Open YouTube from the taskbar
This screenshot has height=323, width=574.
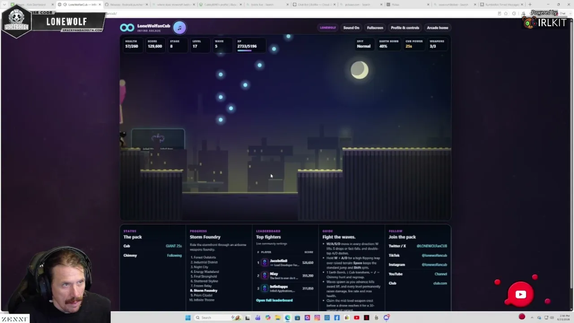point(357,318)
